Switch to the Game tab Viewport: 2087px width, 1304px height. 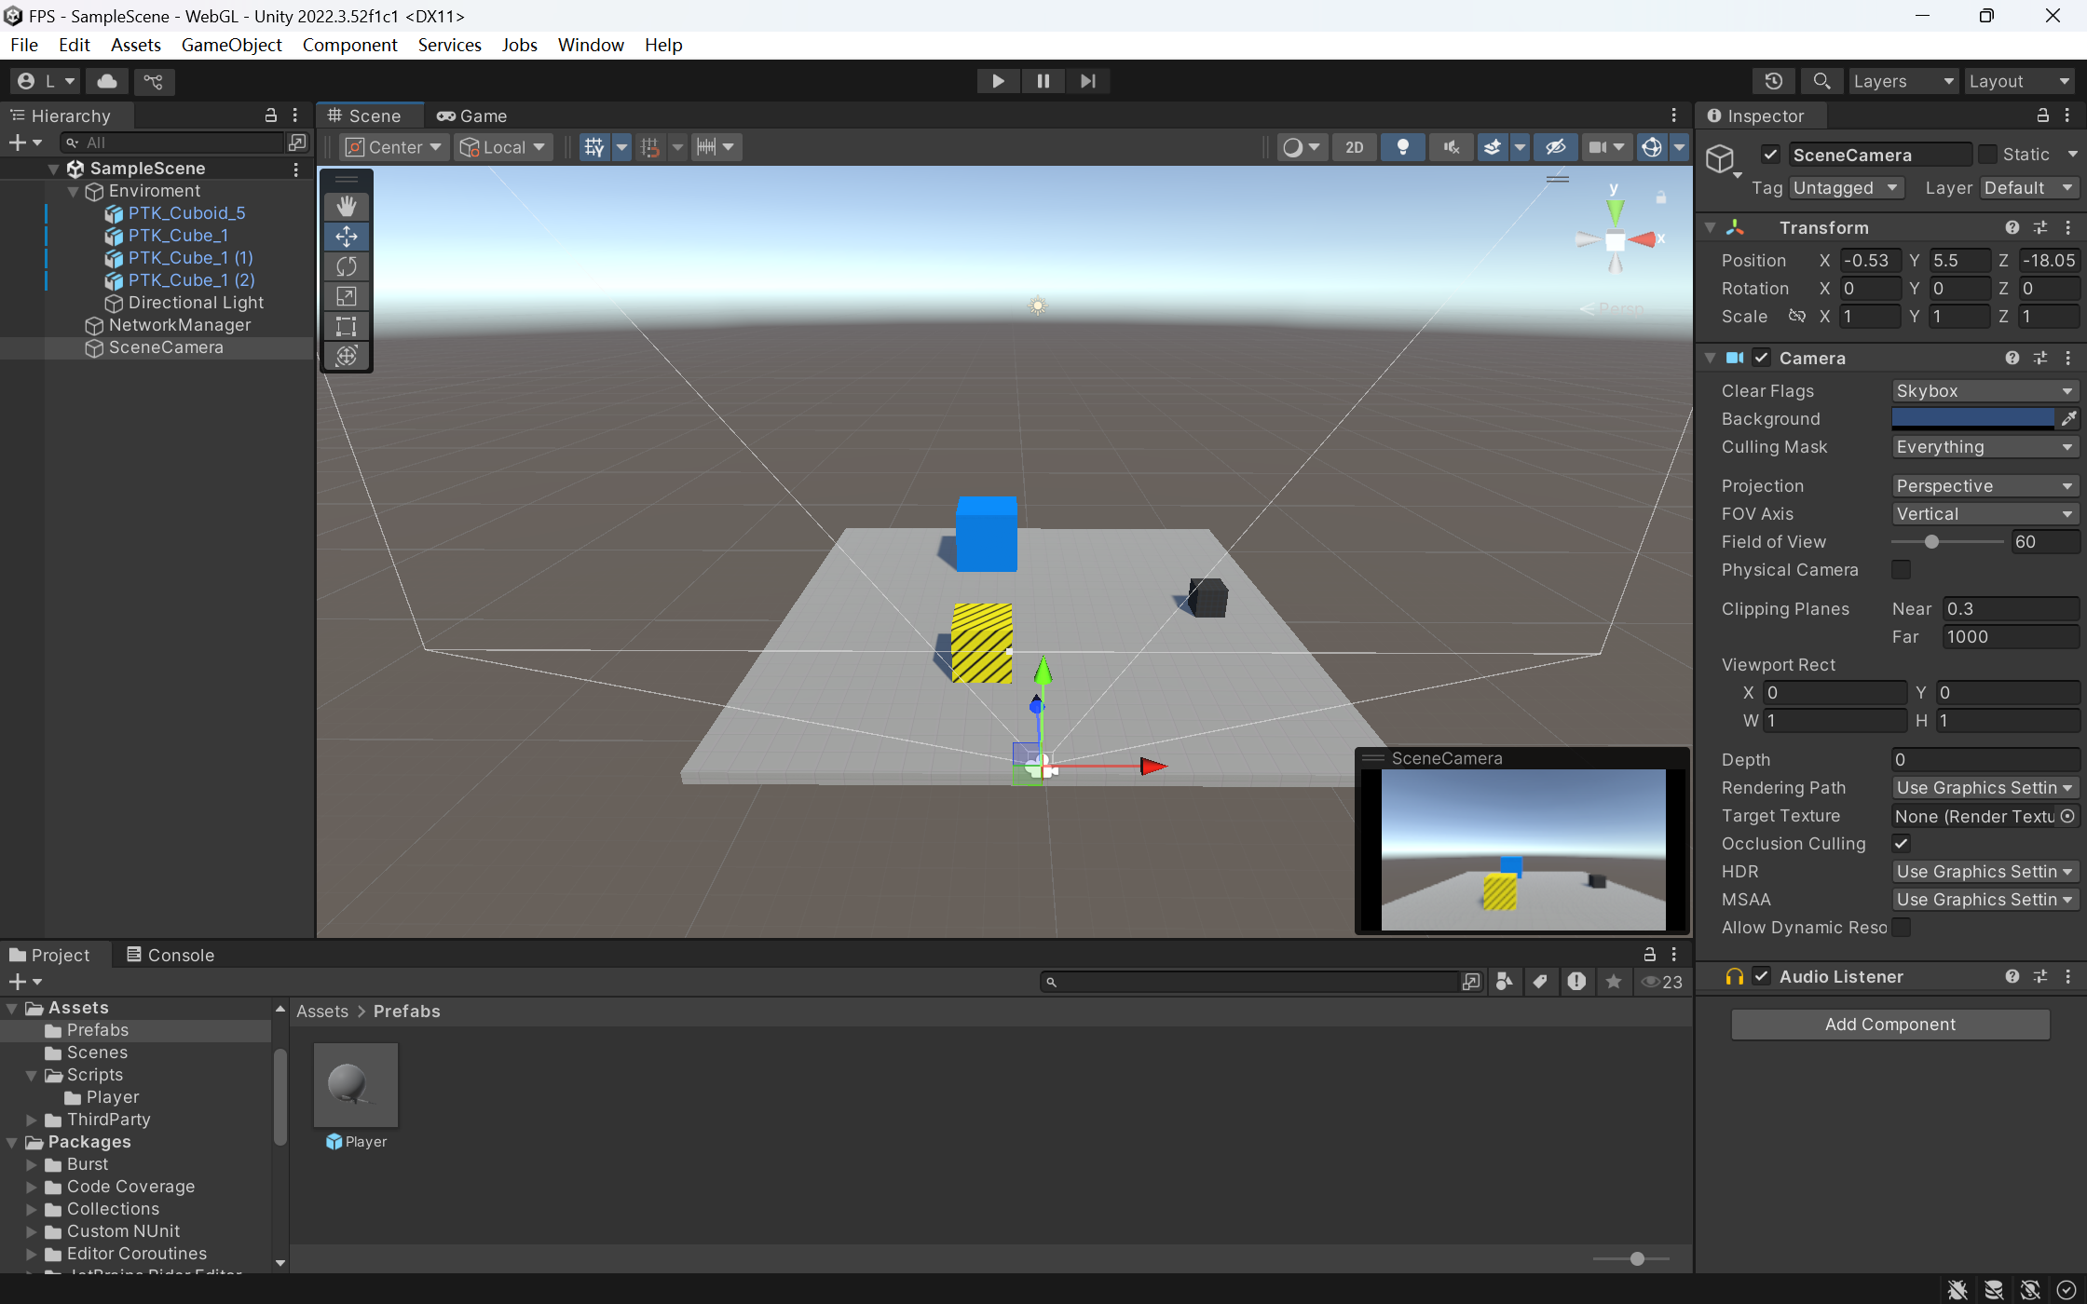click(x=472, y=115)
